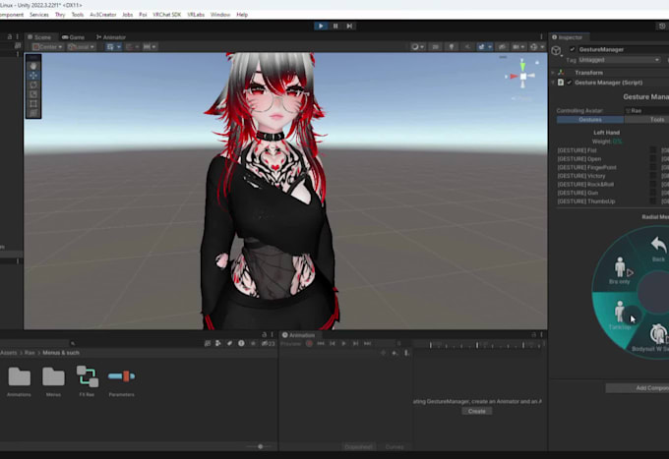Screen dimensions: 669x459
Task: Click the Back option in radial menu
Action: click(658, 249)
